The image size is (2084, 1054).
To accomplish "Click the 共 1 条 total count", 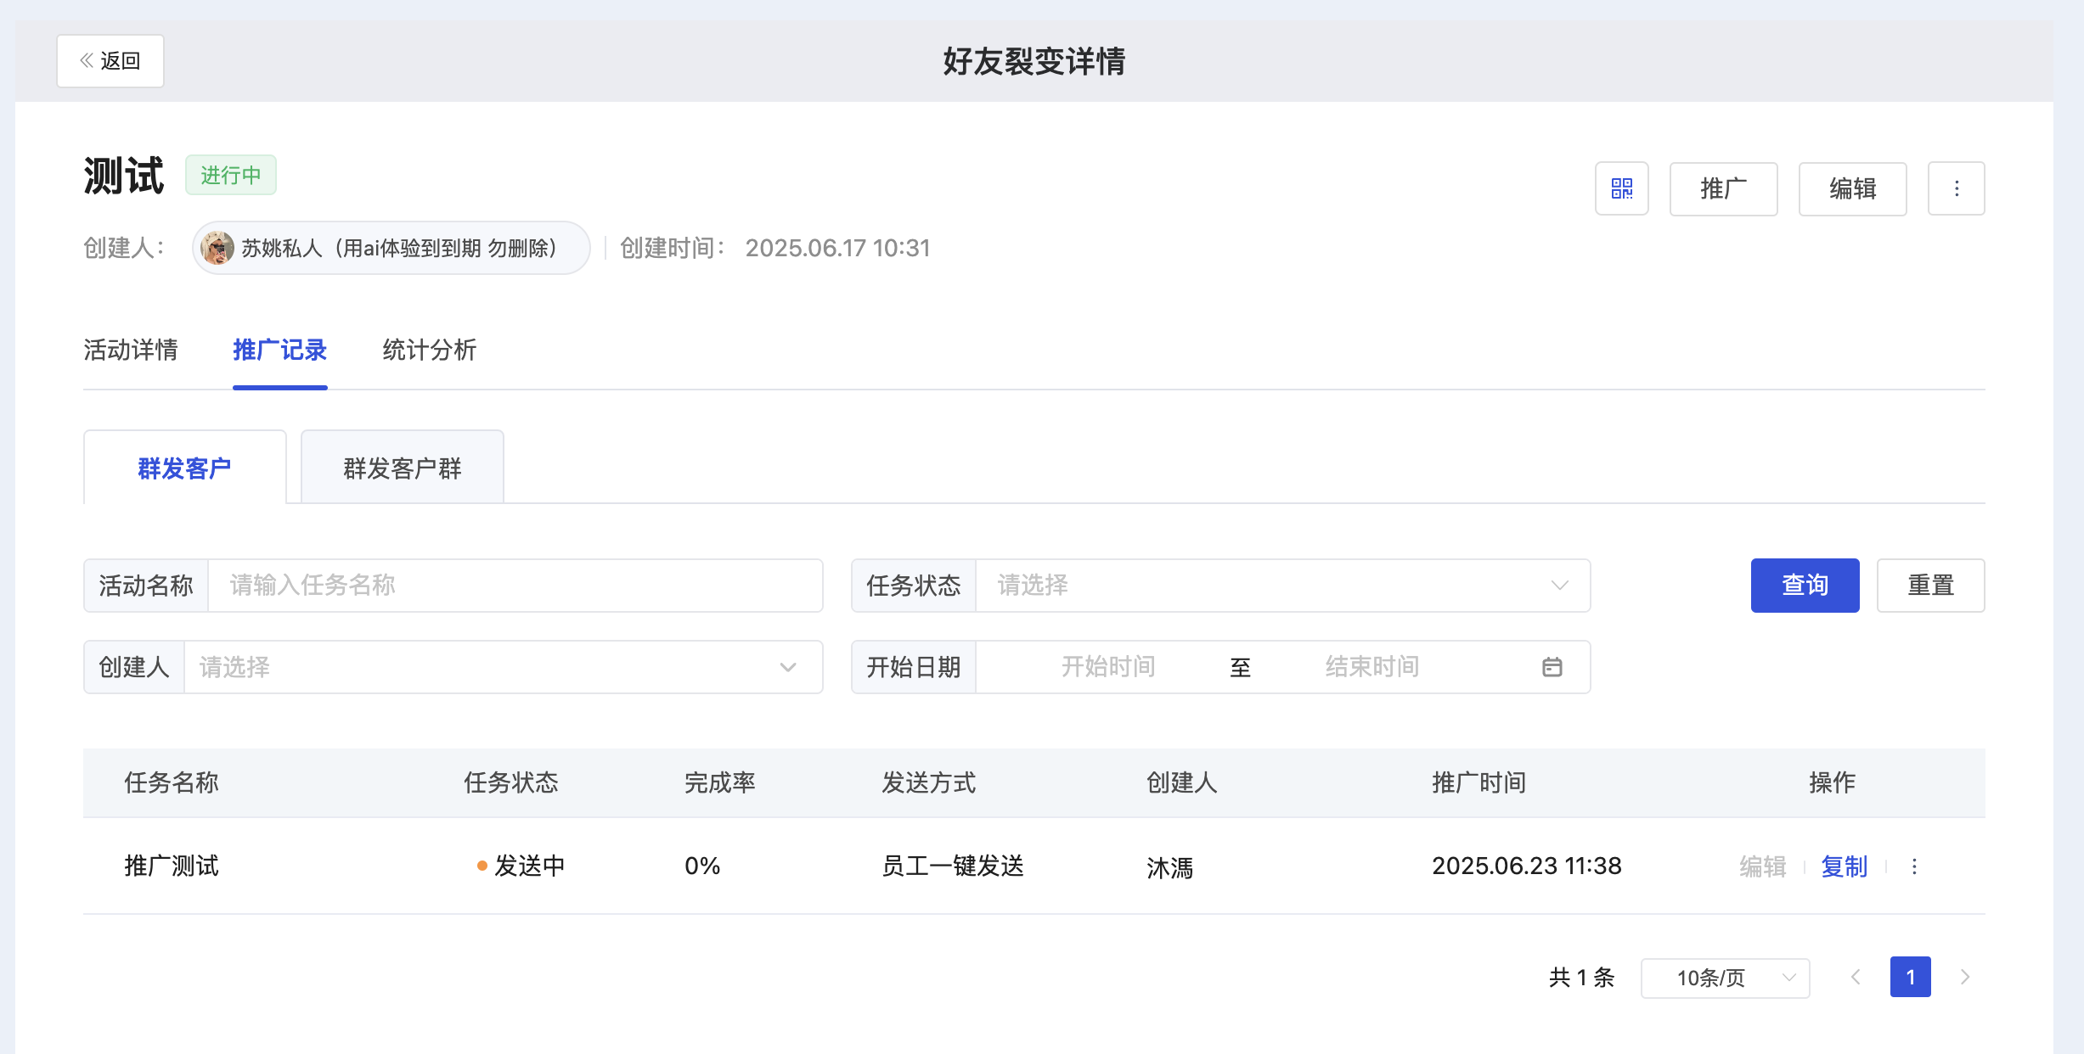I will 1581,978.
